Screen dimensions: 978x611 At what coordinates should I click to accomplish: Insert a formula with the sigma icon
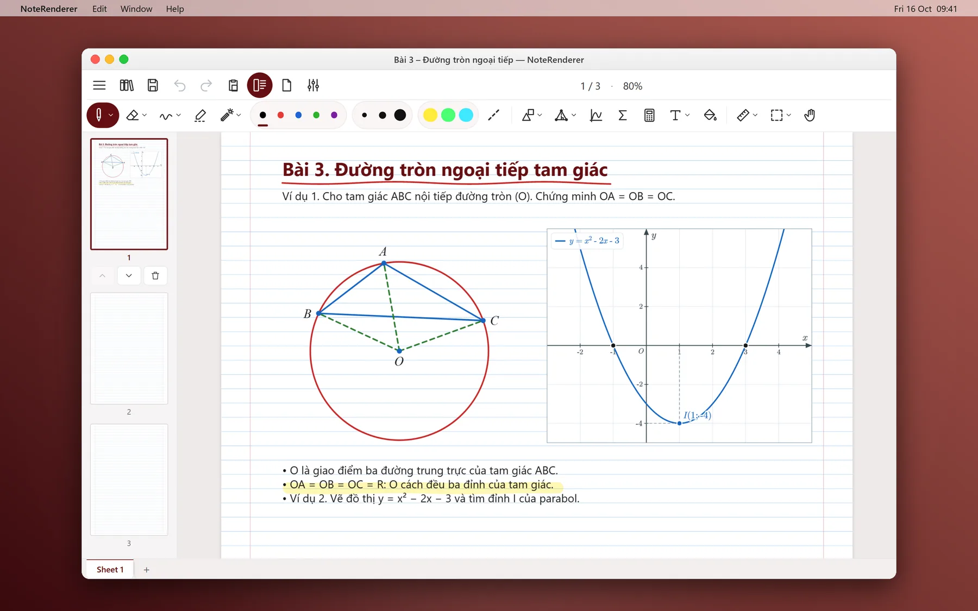click(x=623, y=115)
